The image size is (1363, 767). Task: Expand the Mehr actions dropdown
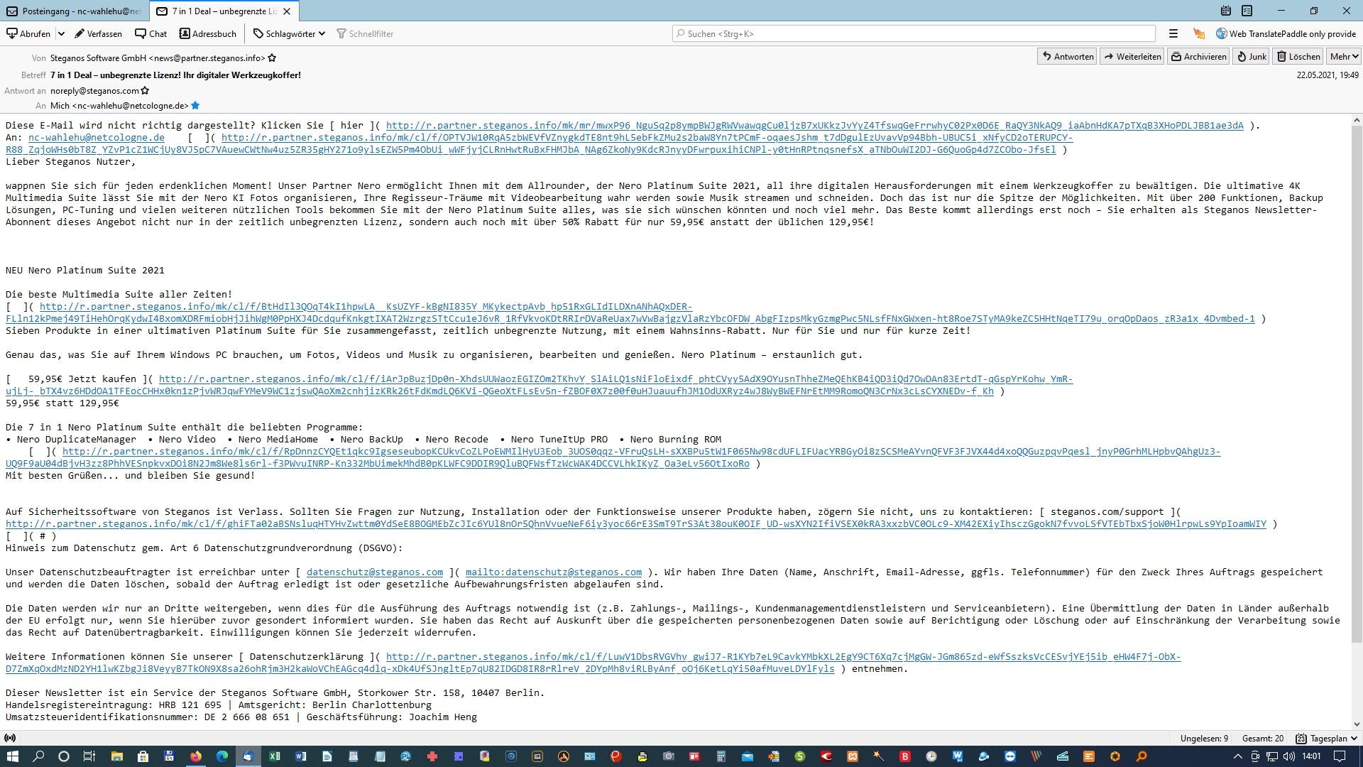1344,57
